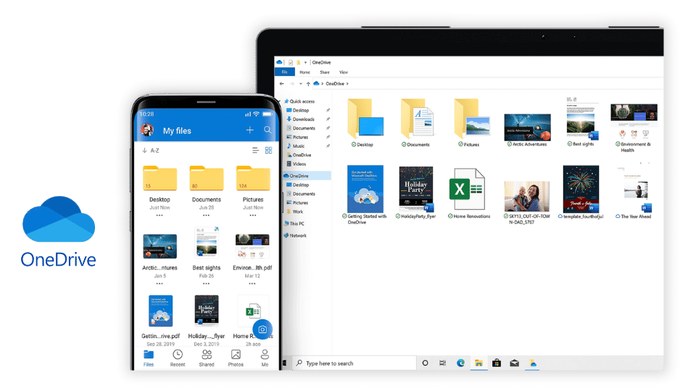
Task: Open Home Renovations Excel workbook
Action: 469,194
